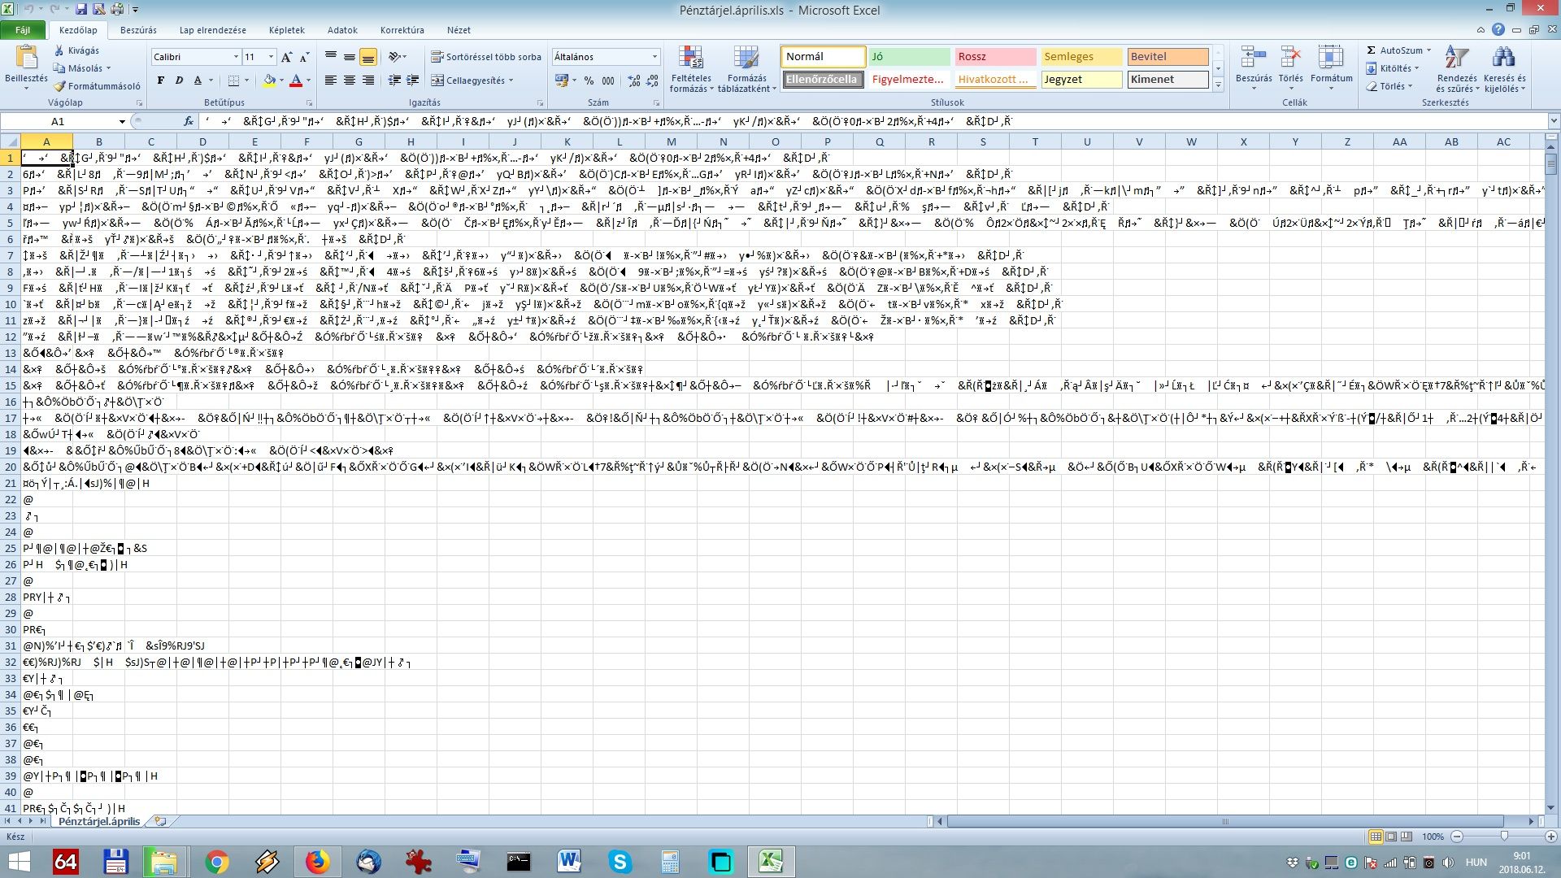Click the increase font size icon
This screenshot has height=878, width=1561.
pyautogui.click(x=286, y=57)
